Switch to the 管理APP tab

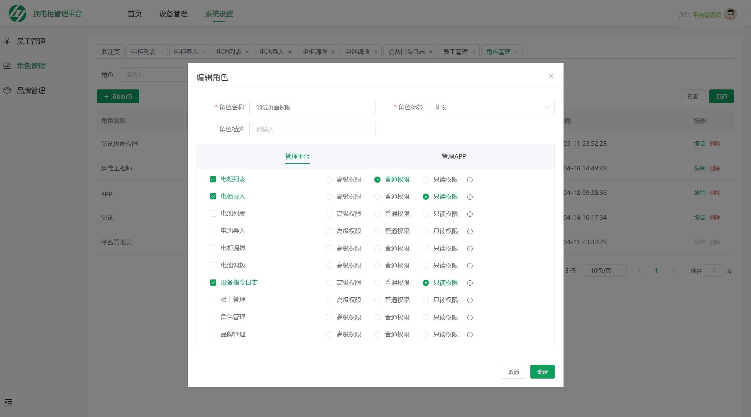coord(454,156)
